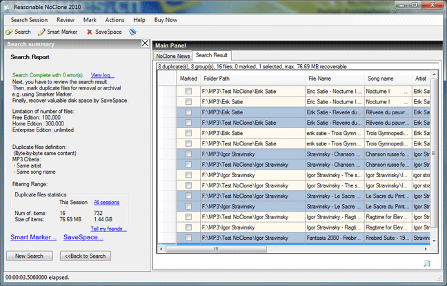Click the Tell my friends link

pyautogui.click(x=108, y=229)
